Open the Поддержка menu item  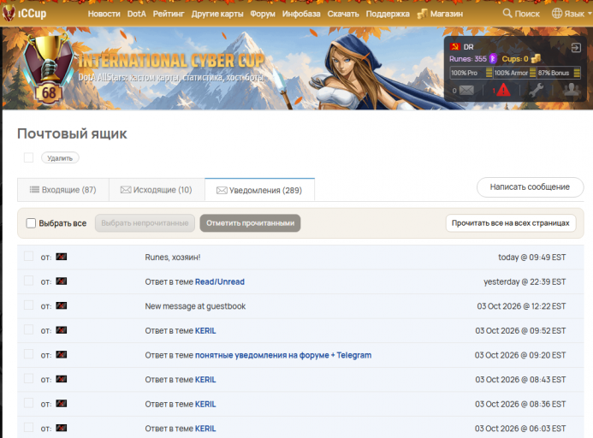388,14
